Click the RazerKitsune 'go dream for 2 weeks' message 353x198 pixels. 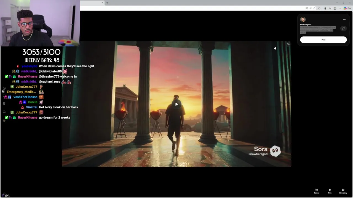click(55, 117)
